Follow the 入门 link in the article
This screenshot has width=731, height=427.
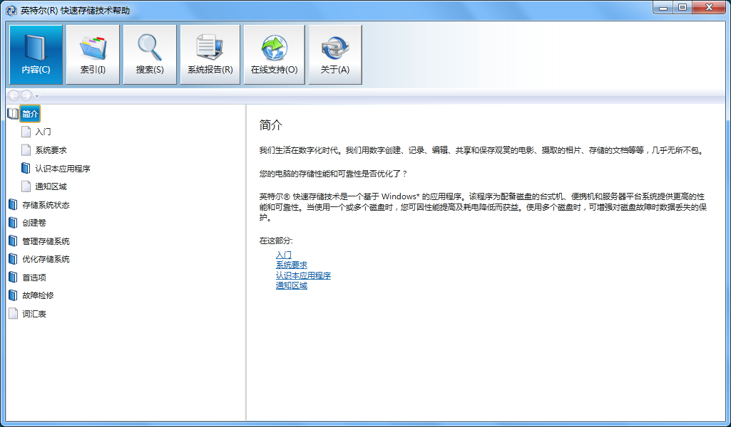coord(283,255)
